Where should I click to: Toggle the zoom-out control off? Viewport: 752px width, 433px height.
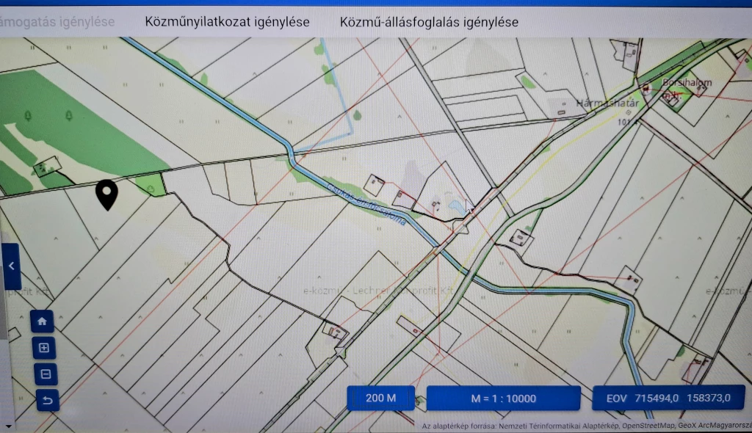43,374
